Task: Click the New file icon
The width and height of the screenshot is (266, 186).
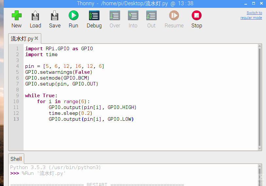Action: click(16, 16)
